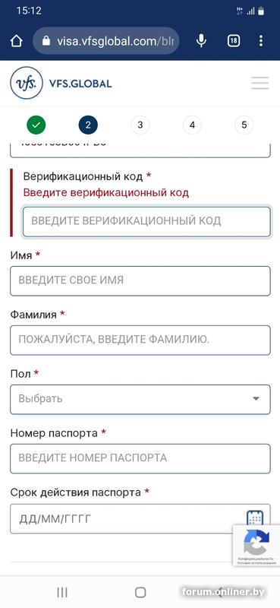Tap the Android recent apps button
Screen dimensions: 280x608
(62, 592)
